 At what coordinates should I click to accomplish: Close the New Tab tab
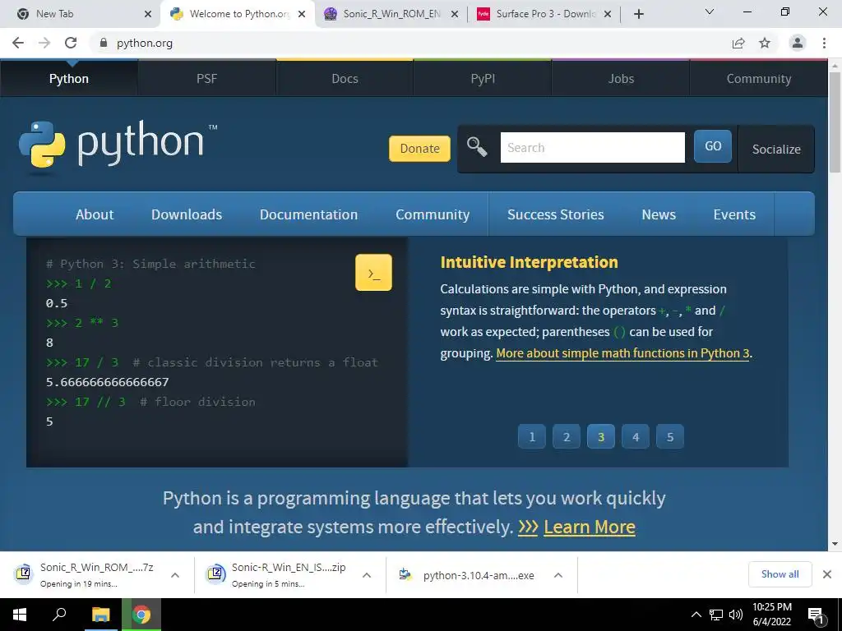[148, 14]
